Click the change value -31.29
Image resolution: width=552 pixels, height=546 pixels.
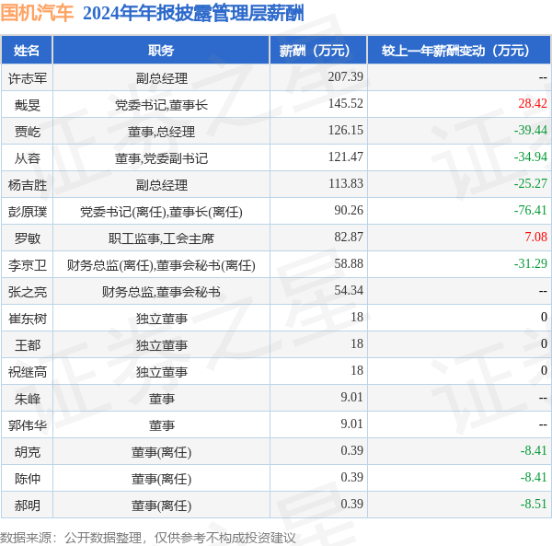point(530,264)
